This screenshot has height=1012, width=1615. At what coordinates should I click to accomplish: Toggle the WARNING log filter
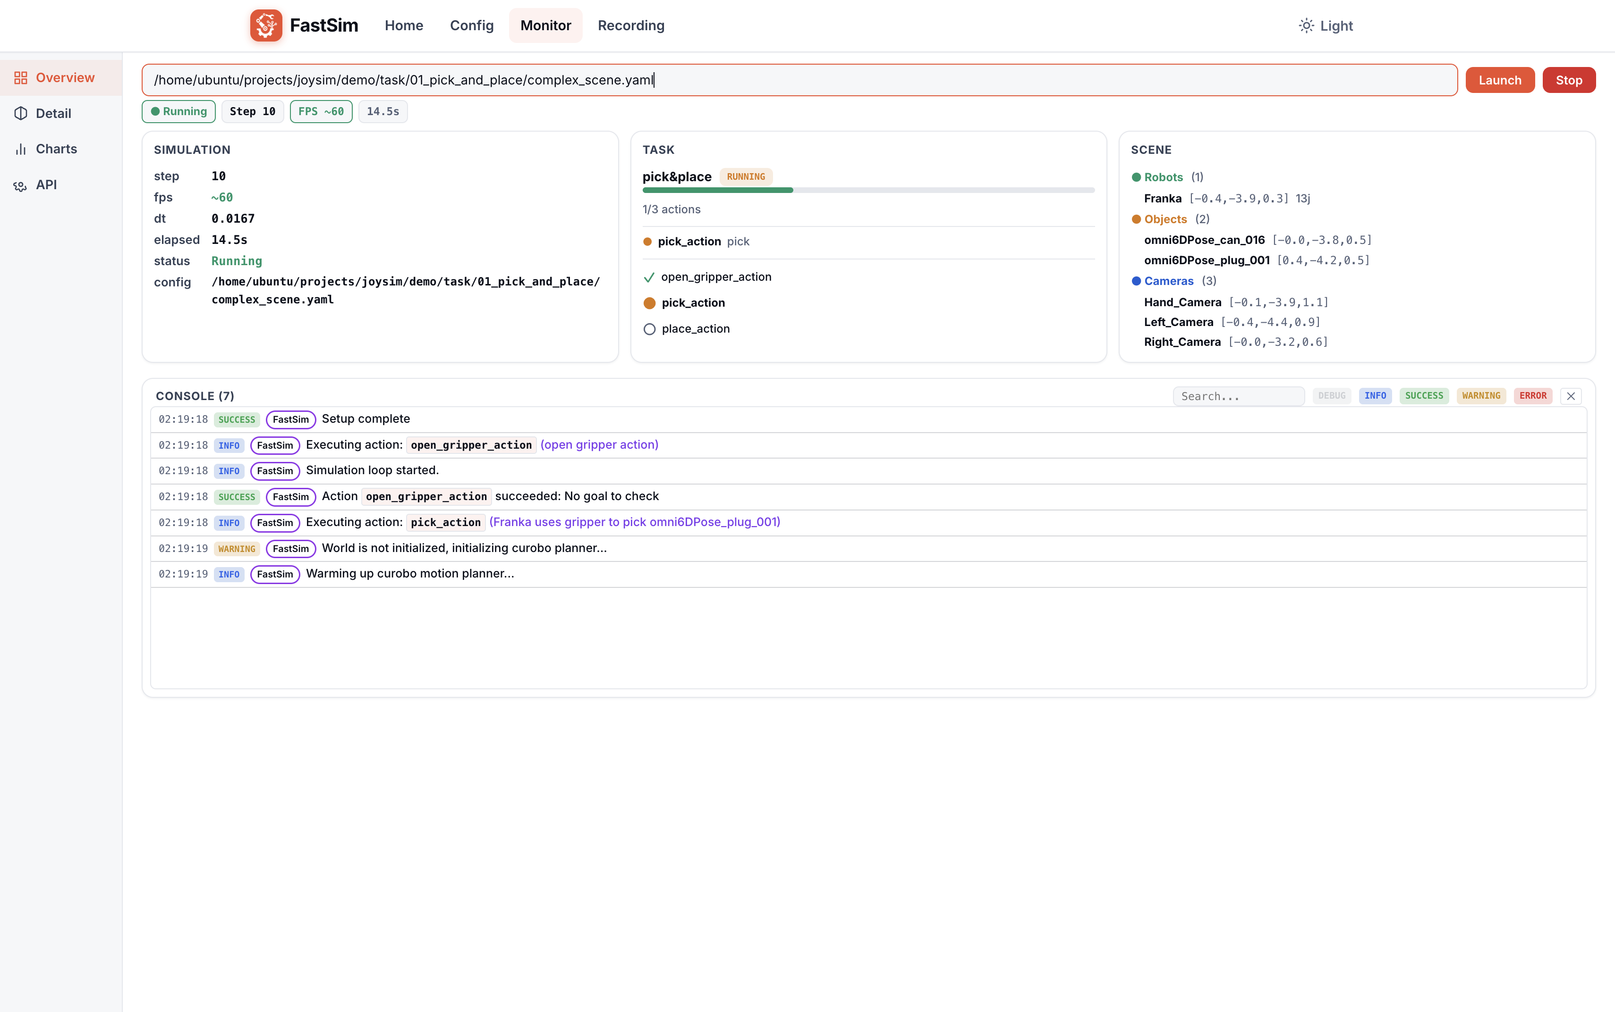[1481, 395]
